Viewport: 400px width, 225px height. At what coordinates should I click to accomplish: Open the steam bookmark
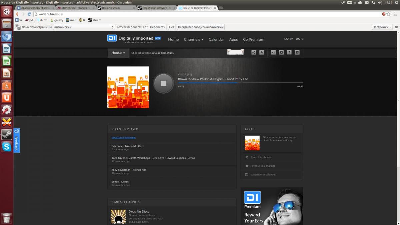coord(95,20)
